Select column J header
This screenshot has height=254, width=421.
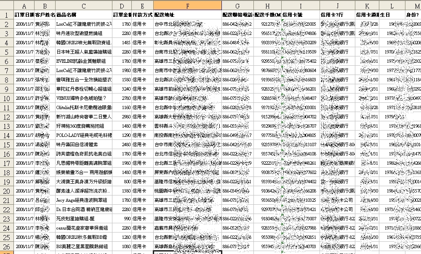click(x=338, y=5)
